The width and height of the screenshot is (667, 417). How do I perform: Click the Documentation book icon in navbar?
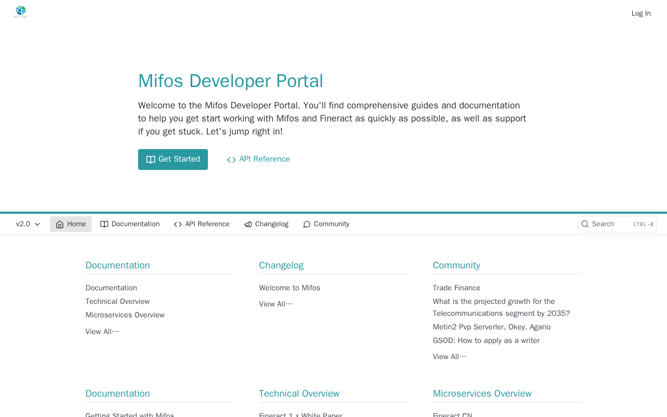[x=104, y=224]
